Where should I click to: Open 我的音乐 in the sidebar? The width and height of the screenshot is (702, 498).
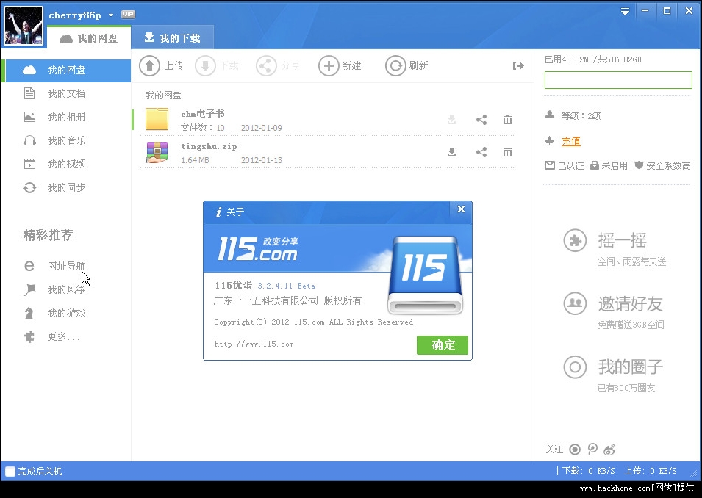[65, 140]
